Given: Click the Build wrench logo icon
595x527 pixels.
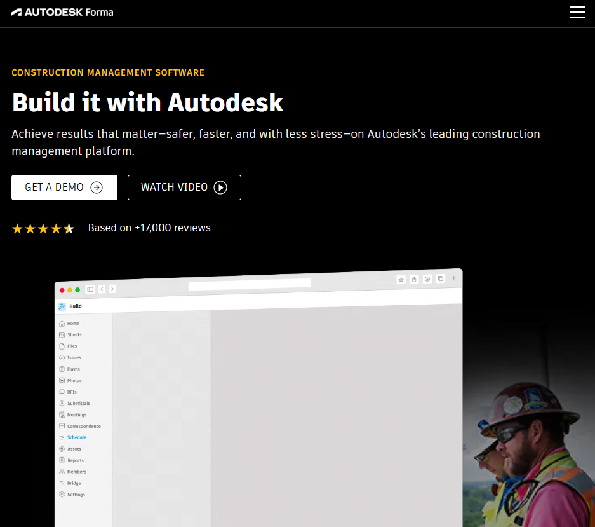Looking at the screenshot, I should click(x=62, y=306).
